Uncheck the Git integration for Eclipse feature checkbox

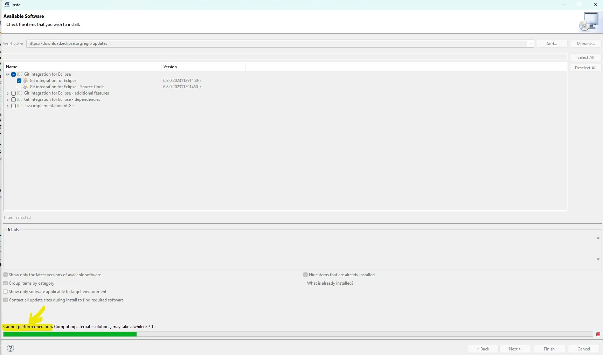coord(19,81)
